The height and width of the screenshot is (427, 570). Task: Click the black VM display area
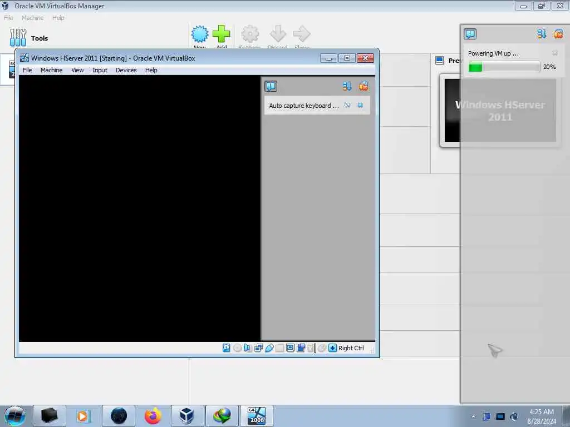(140, 208)
